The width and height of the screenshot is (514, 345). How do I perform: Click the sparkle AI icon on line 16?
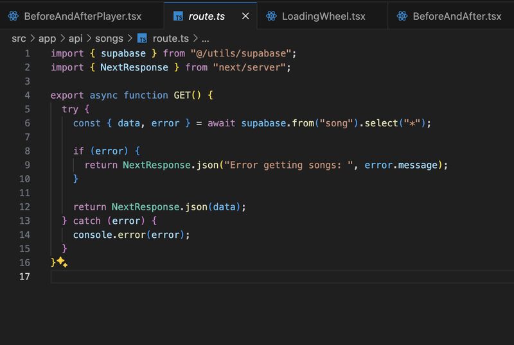[62, 262]
